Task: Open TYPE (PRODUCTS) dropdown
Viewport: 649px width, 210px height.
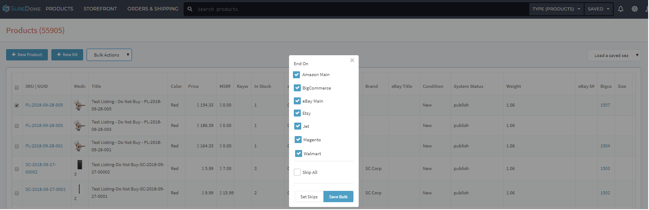Action: click(x=556, y=9)
